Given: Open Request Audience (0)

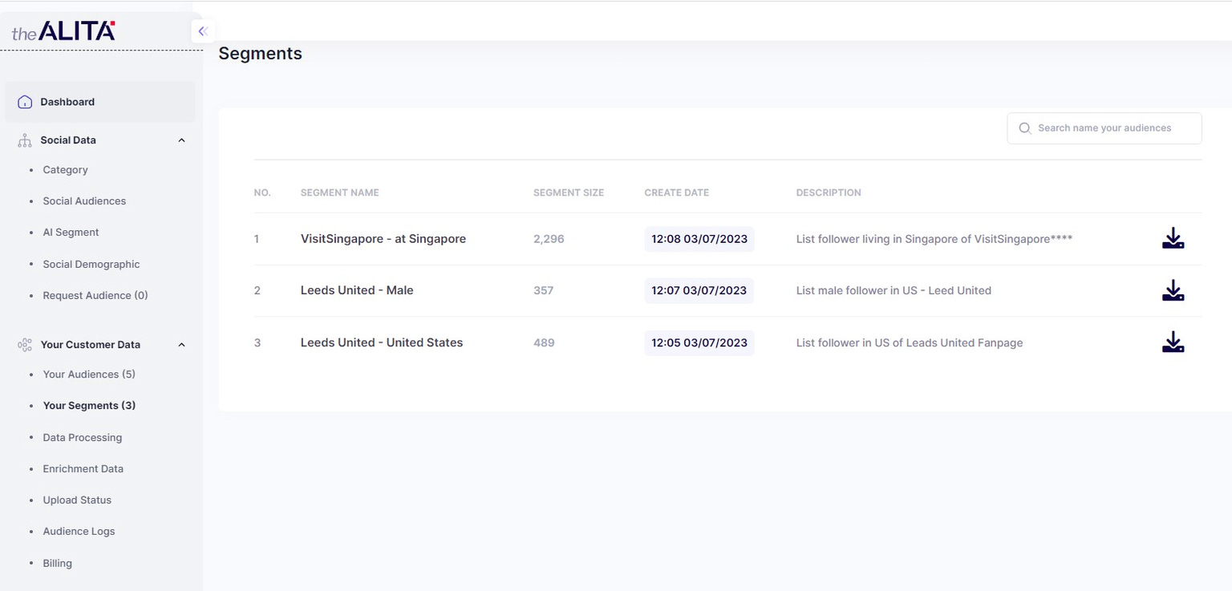Looking at the screenshot, I should point(95,296).
